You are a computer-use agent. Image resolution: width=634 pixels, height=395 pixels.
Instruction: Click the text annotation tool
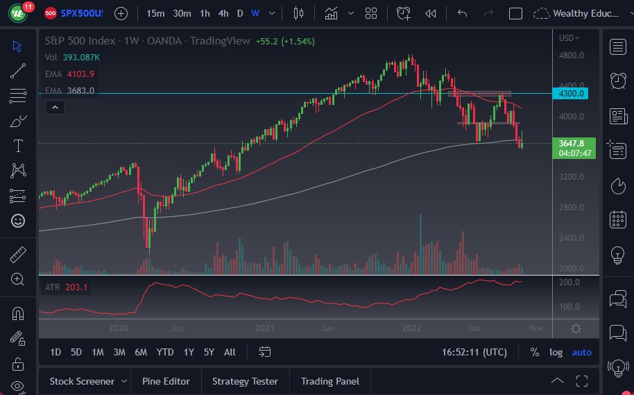tap(18, 146)
